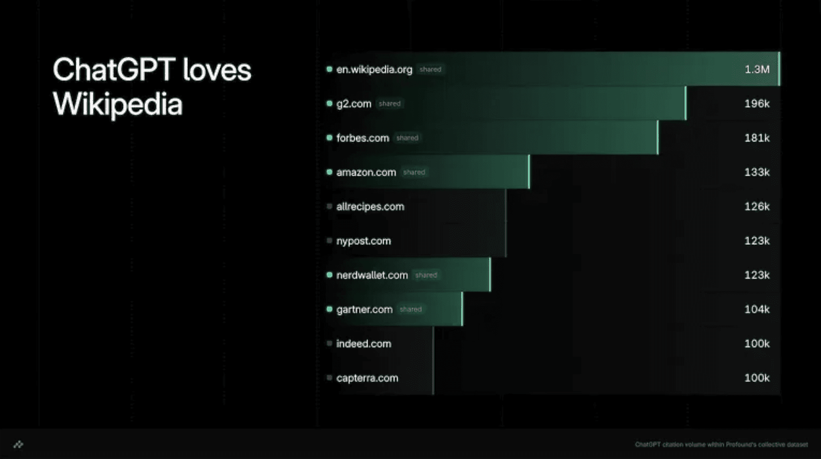The image size is (821, 459).
Task: Click the green dot beside gartner.com
Action: coord(329,309)
